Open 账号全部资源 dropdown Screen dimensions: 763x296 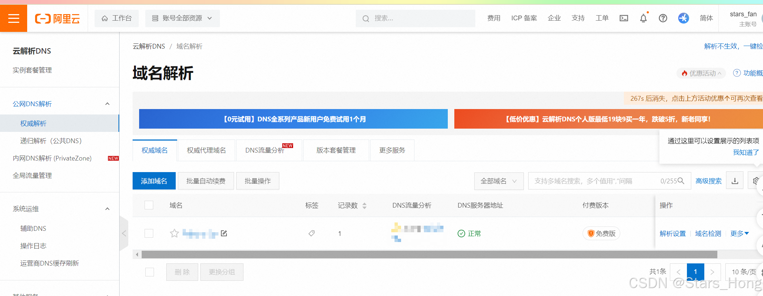(182, 18)
